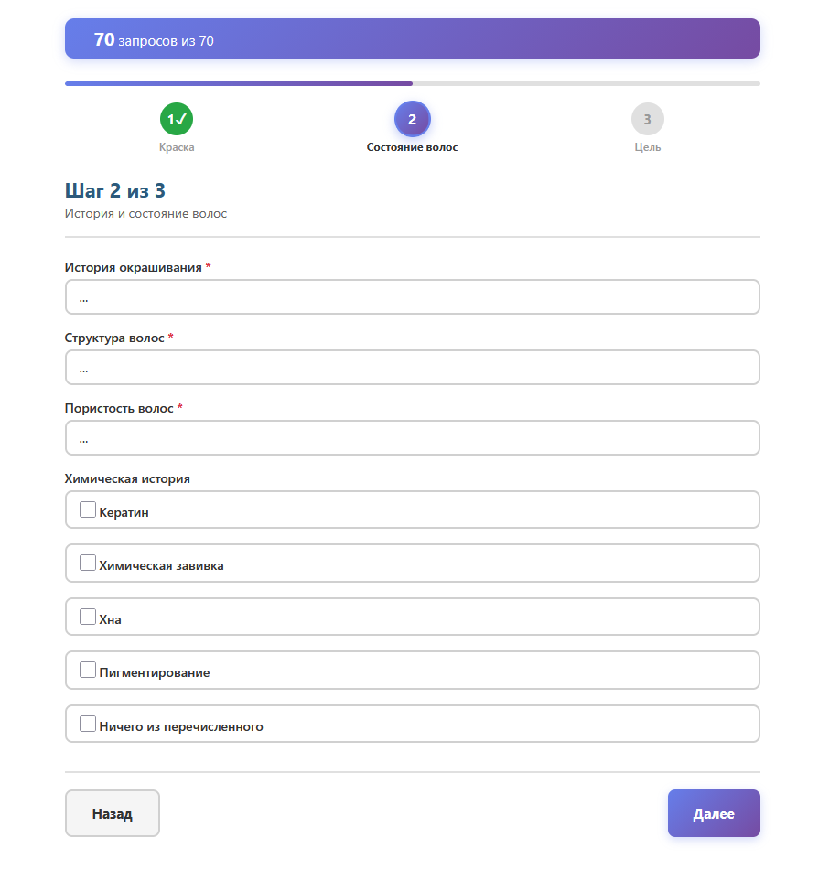Select the Пигментирование checkbox

pyautogui.click(x=88, y=670)
